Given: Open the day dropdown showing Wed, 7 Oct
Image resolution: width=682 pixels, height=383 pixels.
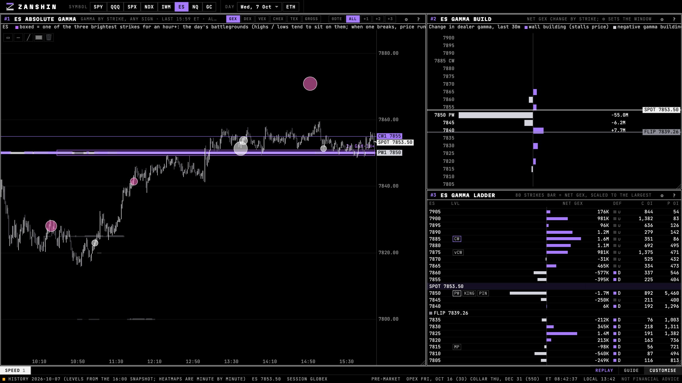Looking at the screenshot, I should (x=259, y=7).
